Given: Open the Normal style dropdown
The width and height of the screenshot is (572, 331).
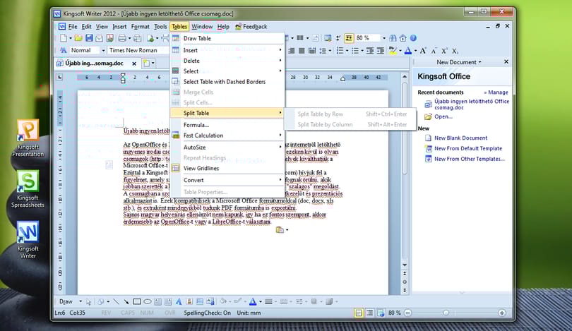Looking at the screenshot, I should click(x=103, y=50).
